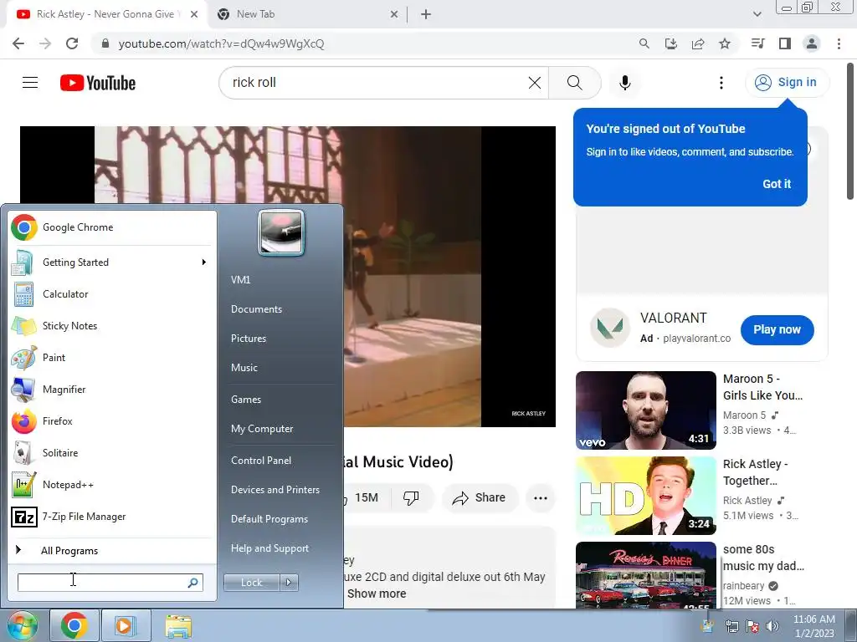This screenshot has width=857, height=642.
Task: Bookmark this page with star icon
Action: tap(725, 43)
